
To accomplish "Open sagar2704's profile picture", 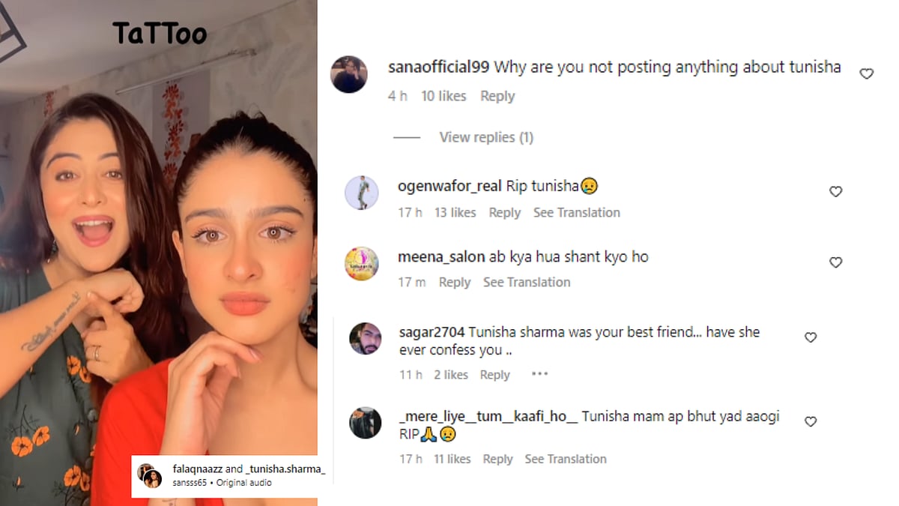I will pos(365,338).
